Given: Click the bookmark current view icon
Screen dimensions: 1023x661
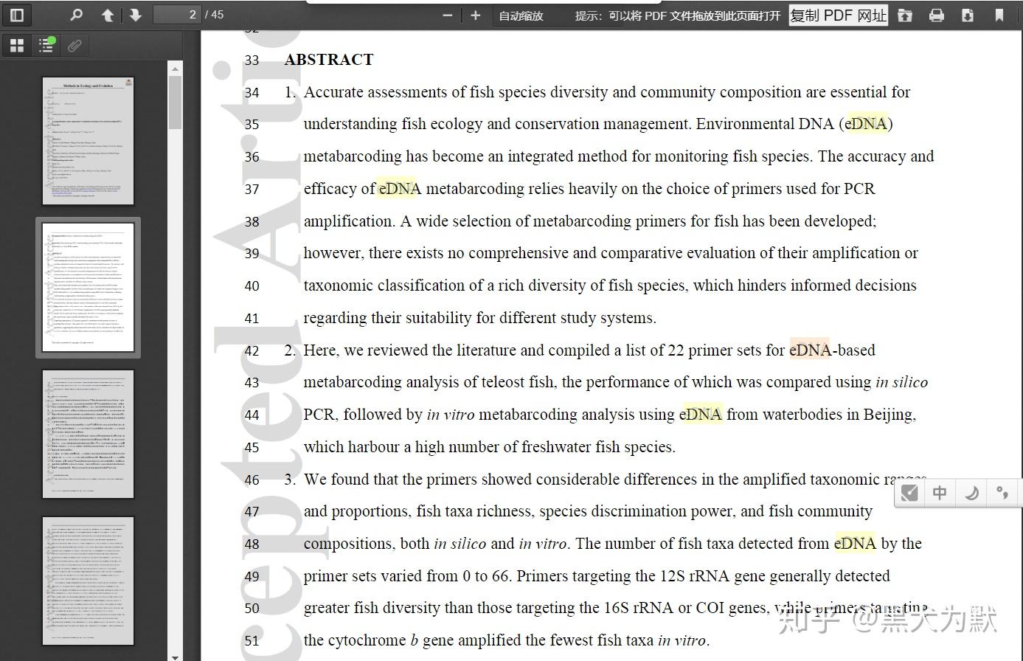Looking at the screenshot, I should 999,15.
